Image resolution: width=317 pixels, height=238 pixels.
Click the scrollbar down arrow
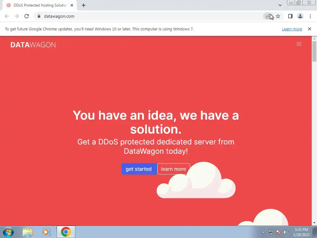314,223
